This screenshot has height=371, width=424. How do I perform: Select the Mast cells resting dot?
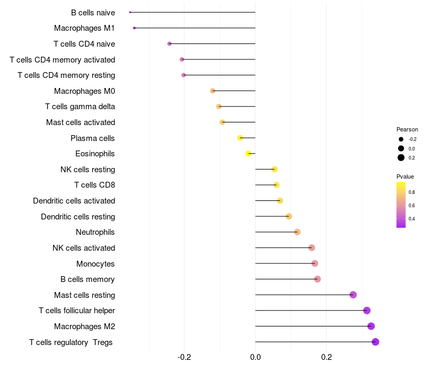(353, 295)
